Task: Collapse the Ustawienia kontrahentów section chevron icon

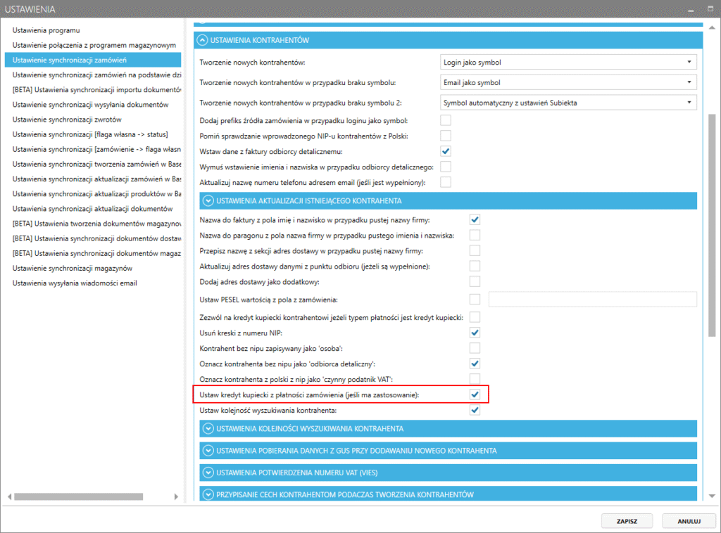Action: click(x=203, y=40)
